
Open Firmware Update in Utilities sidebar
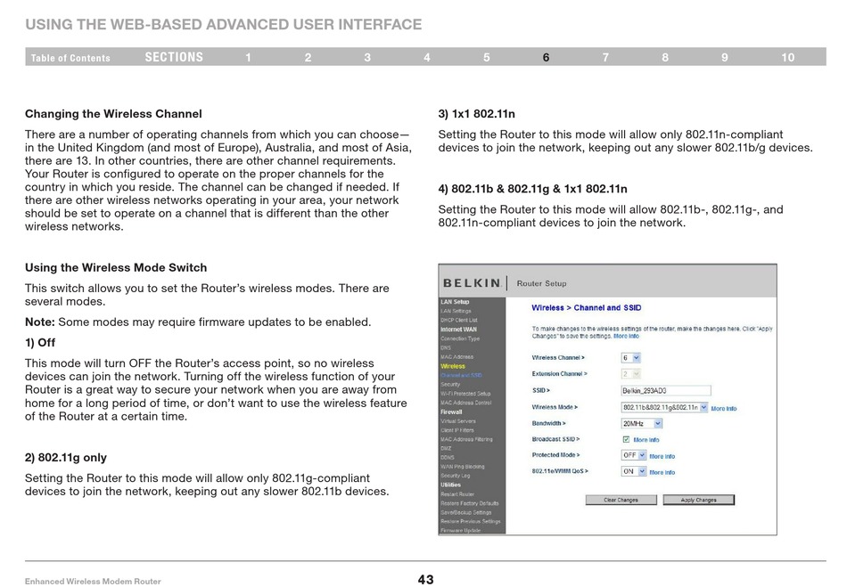[460, 530]
